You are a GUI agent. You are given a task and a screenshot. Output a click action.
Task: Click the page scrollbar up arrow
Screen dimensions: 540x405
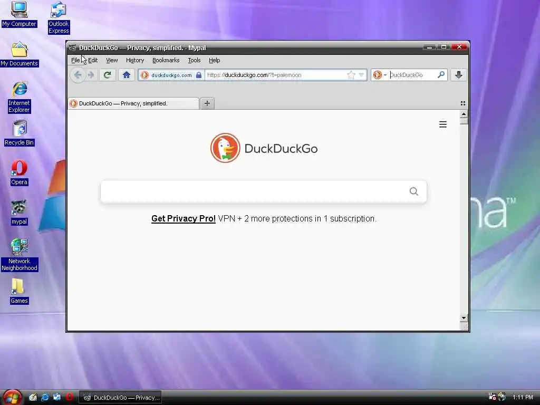[464, 114]
